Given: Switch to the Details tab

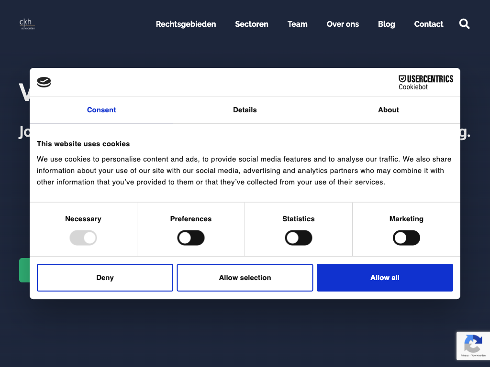Looking at the screenshot, I should (x=245, y=110).
